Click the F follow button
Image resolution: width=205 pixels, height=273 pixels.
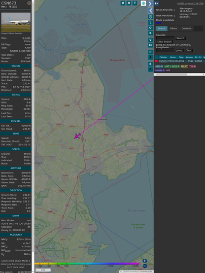tap(150, 69)
